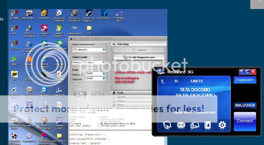Open the Select manufacturer ZTE datacards dropdown
This screenshot has width=264, height=145.
click(89, 50)
